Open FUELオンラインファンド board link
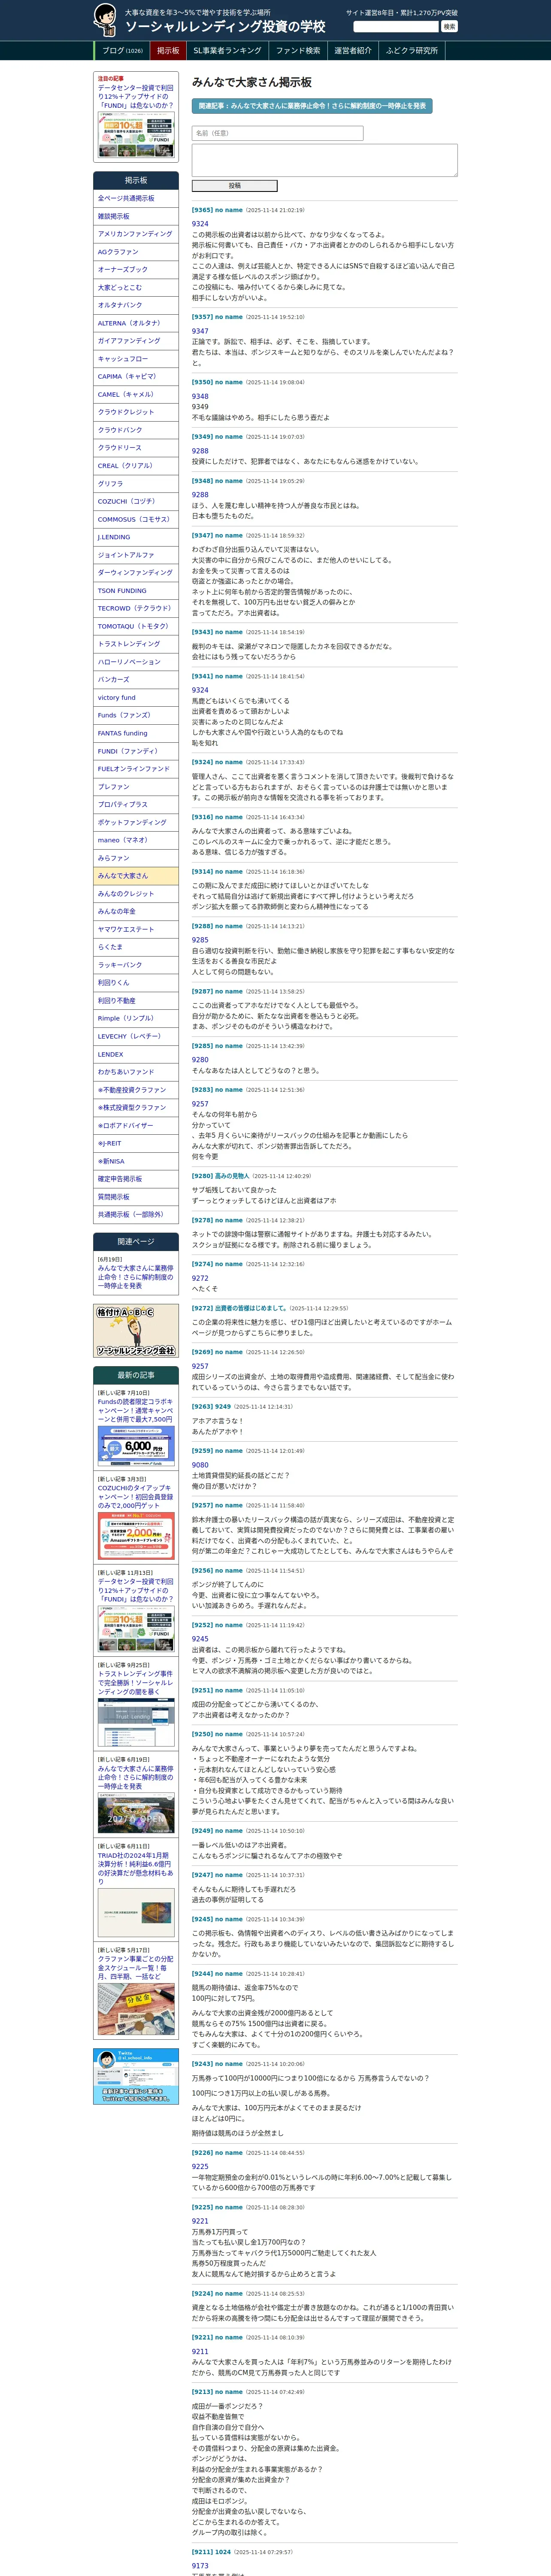The height and width of the screenshot is (2576, 551). click(x=136, y=769)
